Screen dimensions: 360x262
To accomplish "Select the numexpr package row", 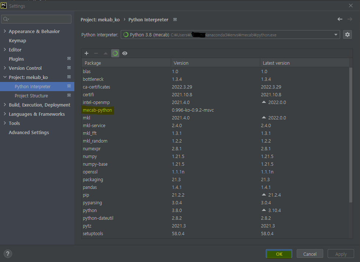I will pos(215,148).
